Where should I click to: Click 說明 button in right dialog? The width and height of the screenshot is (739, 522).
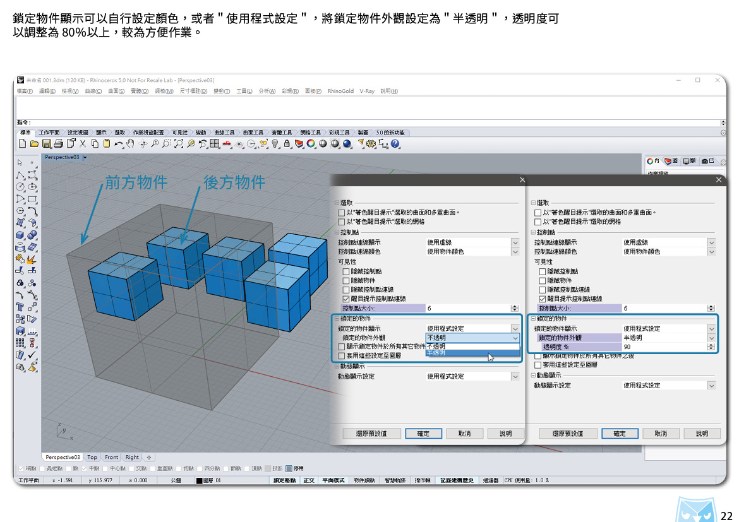tap(702, 434)
